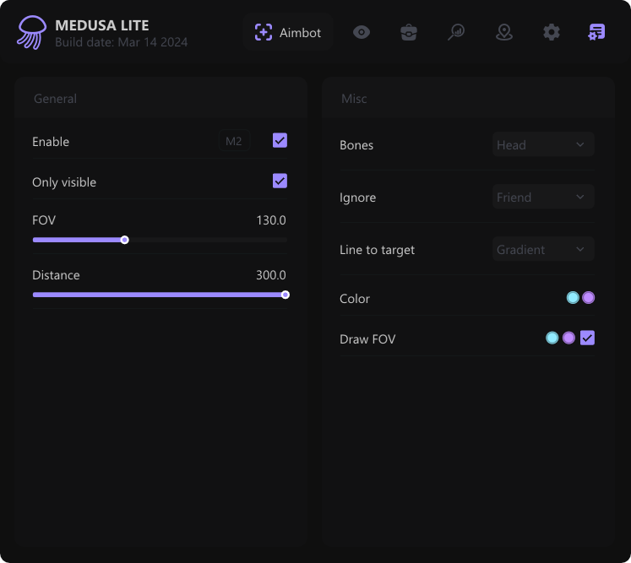Pick the purple swatch in Draw FOV row
The width and height of the screenshot is (631, 563).
[569, 338]
